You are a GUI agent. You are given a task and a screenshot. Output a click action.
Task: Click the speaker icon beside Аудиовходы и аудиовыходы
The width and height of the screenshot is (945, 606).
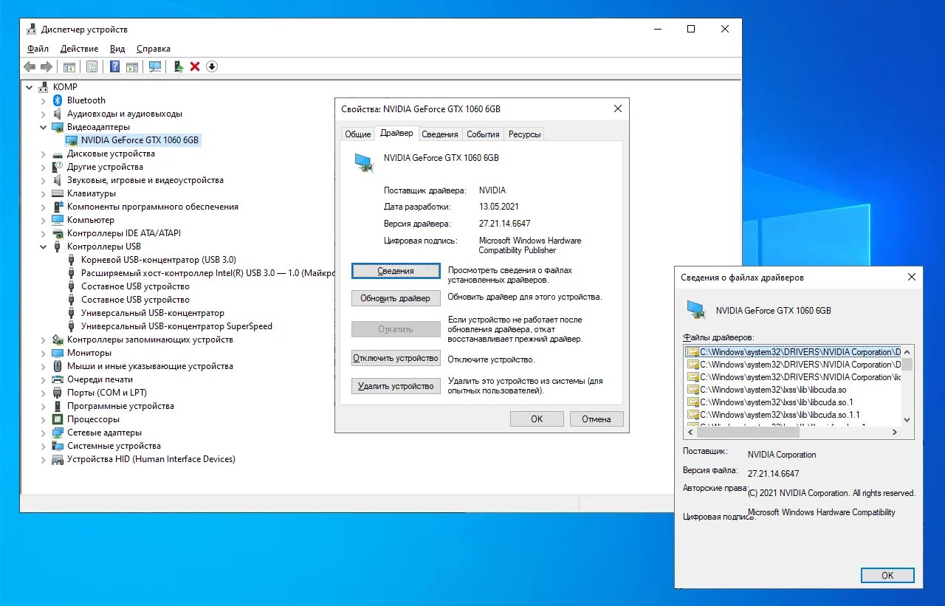58,114
